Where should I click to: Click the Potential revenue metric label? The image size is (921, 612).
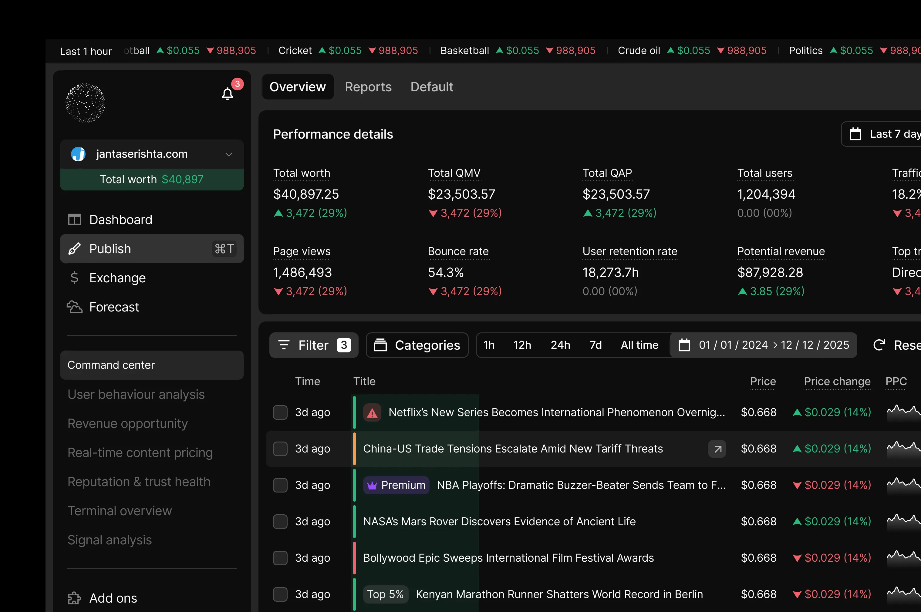pos(781,251)
